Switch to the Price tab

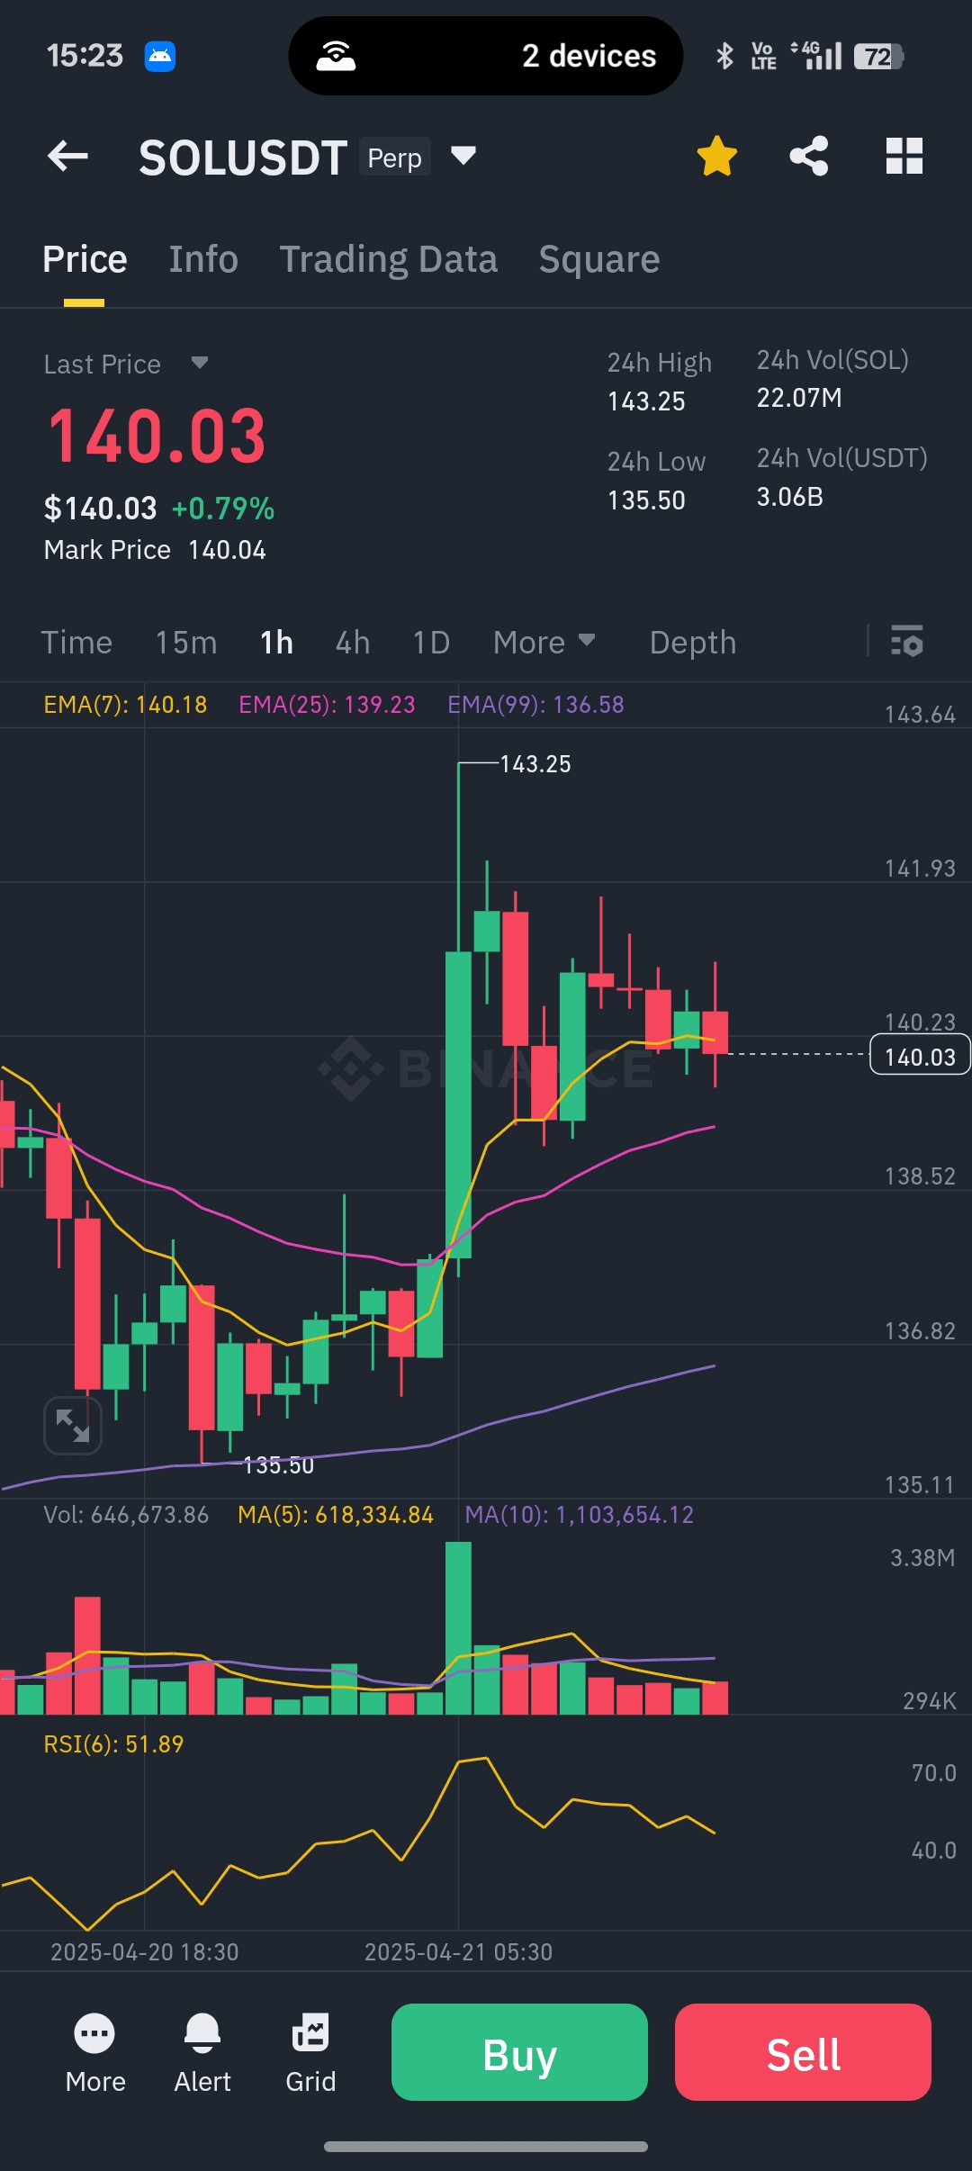tap(85, 259)
